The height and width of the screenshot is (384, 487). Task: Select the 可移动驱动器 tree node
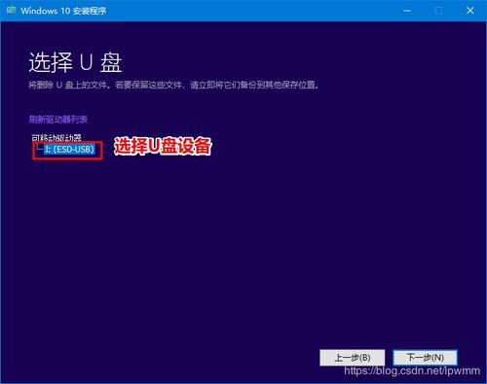(x=56, y=137)
